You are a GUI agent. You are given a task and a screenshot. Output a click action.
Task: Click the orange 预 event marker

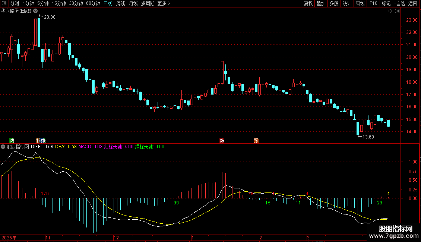point(256,141)
